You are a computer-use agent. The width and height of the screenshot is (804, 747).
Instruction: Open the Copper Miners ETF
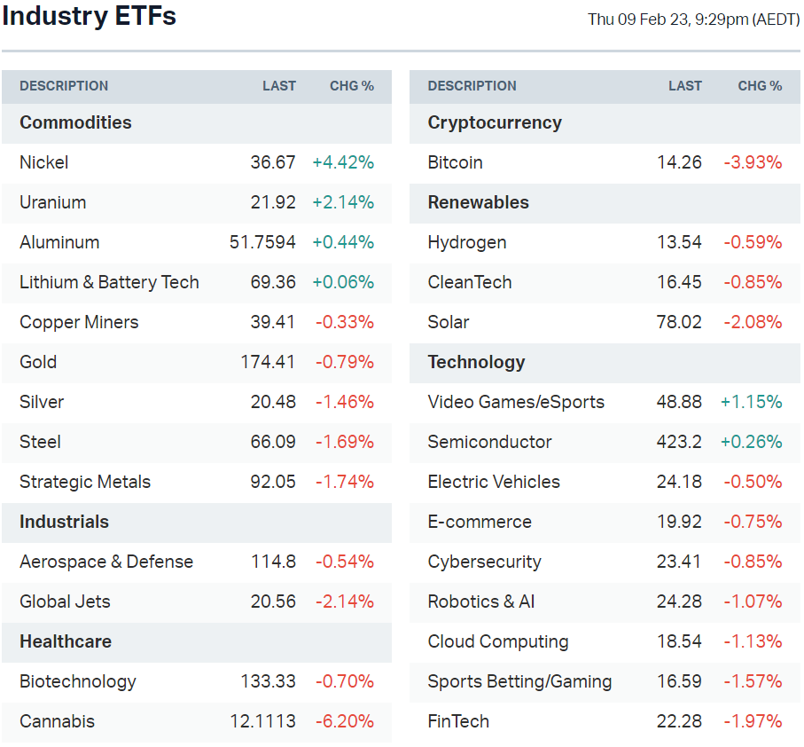(79, 322)
